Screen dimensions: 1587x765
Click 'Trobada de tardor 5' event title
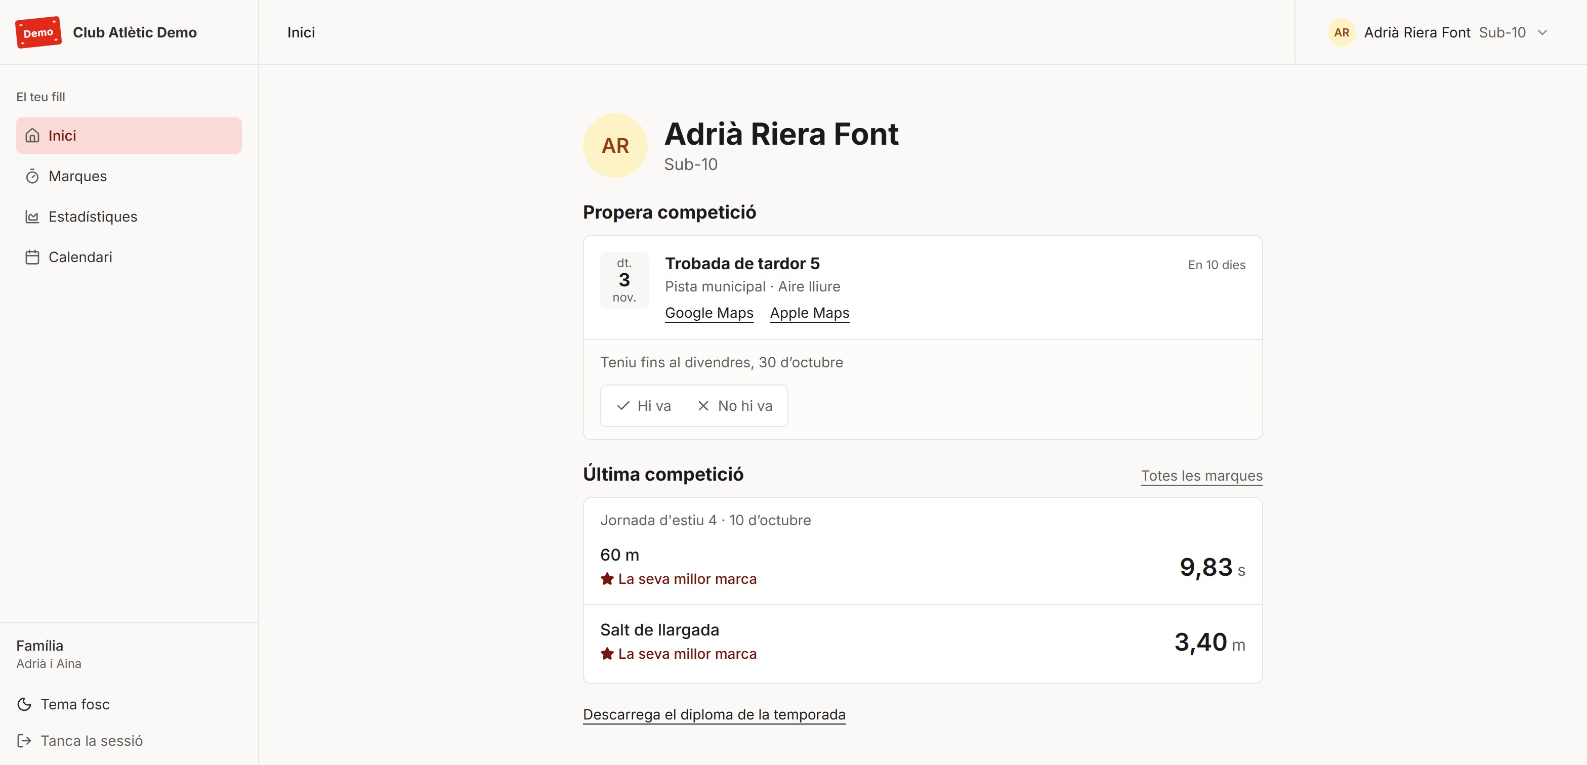click(742, 264)
